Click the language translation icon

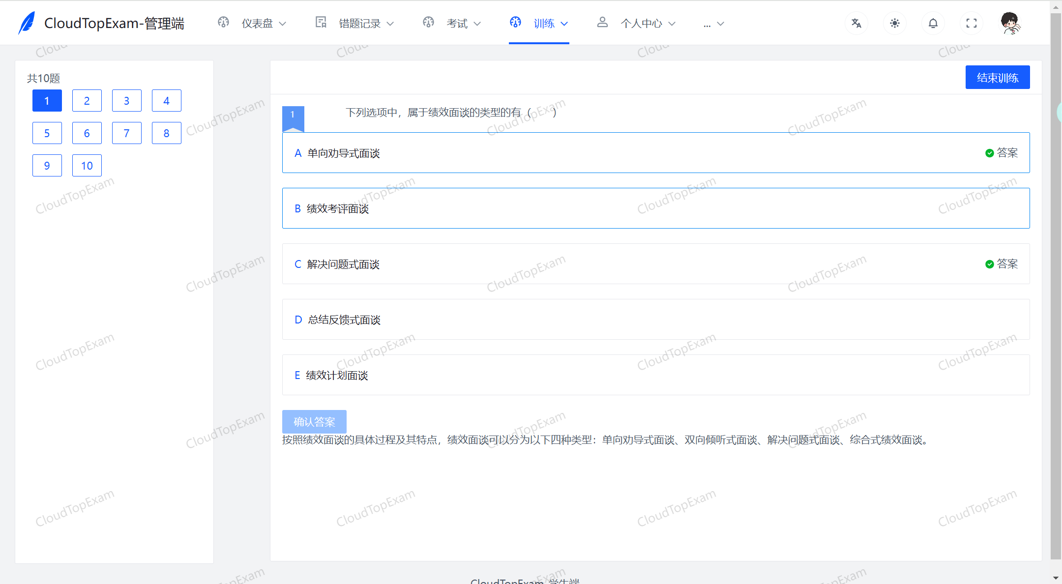[856, 23]
